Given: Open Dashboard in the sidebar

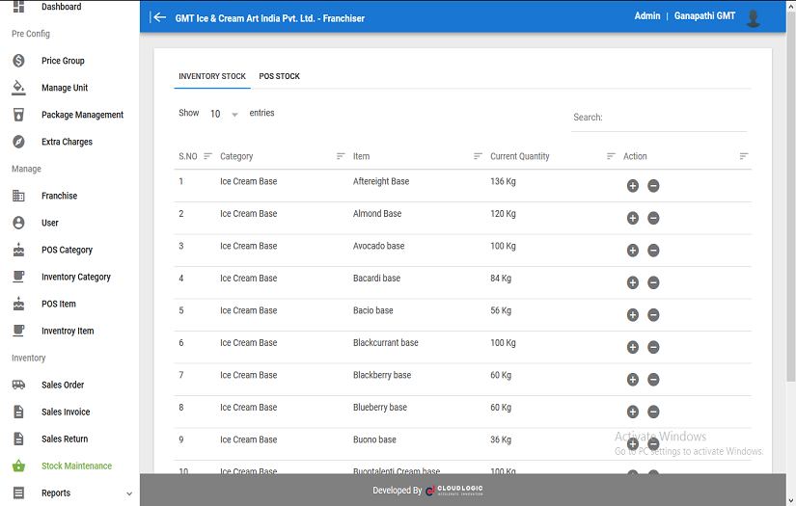Looking at the screenshot, I should tap(62, 7).
